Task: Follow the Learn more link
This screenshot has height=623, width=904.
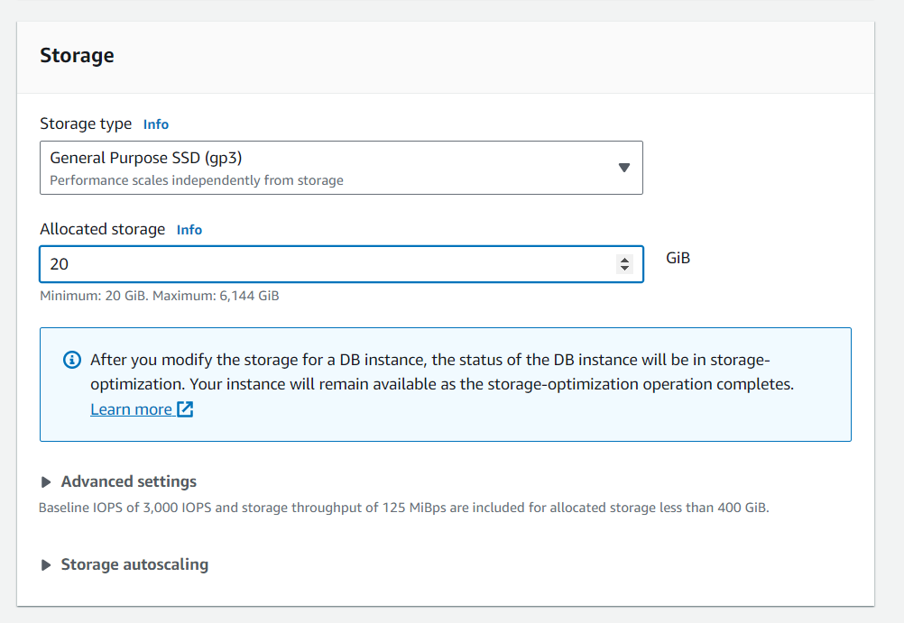Action: tap(131, 409)
